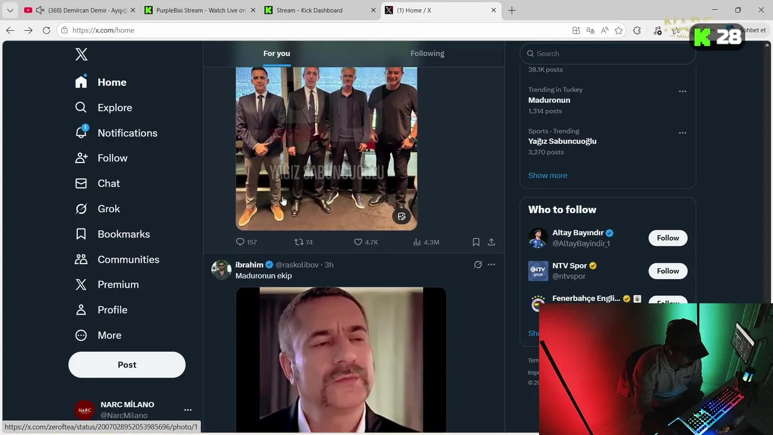The width and height of the screenshot is (773, 435).
Task: Open Grok in the sidebar
Action: 97,209
